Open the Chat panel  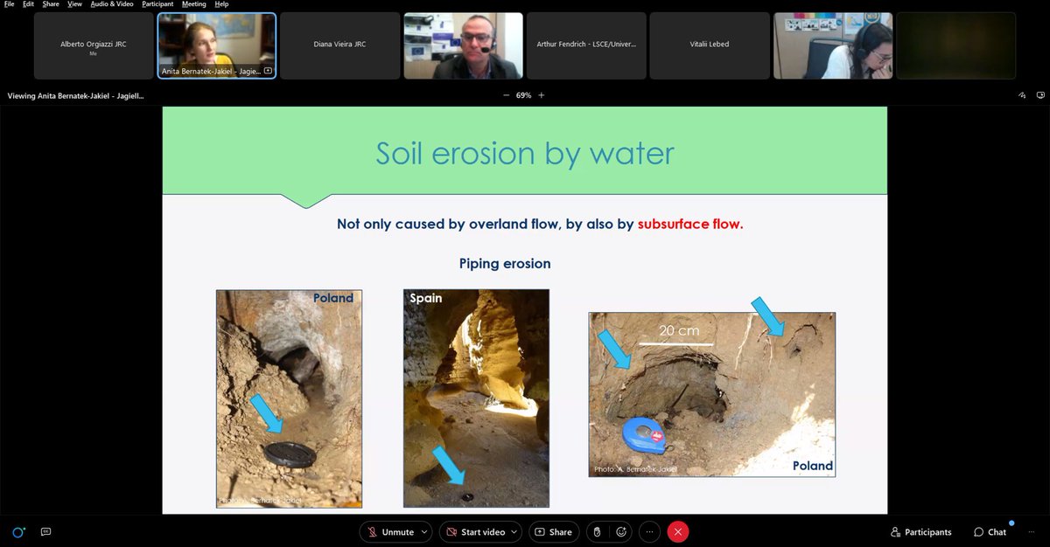pos(990,532)
